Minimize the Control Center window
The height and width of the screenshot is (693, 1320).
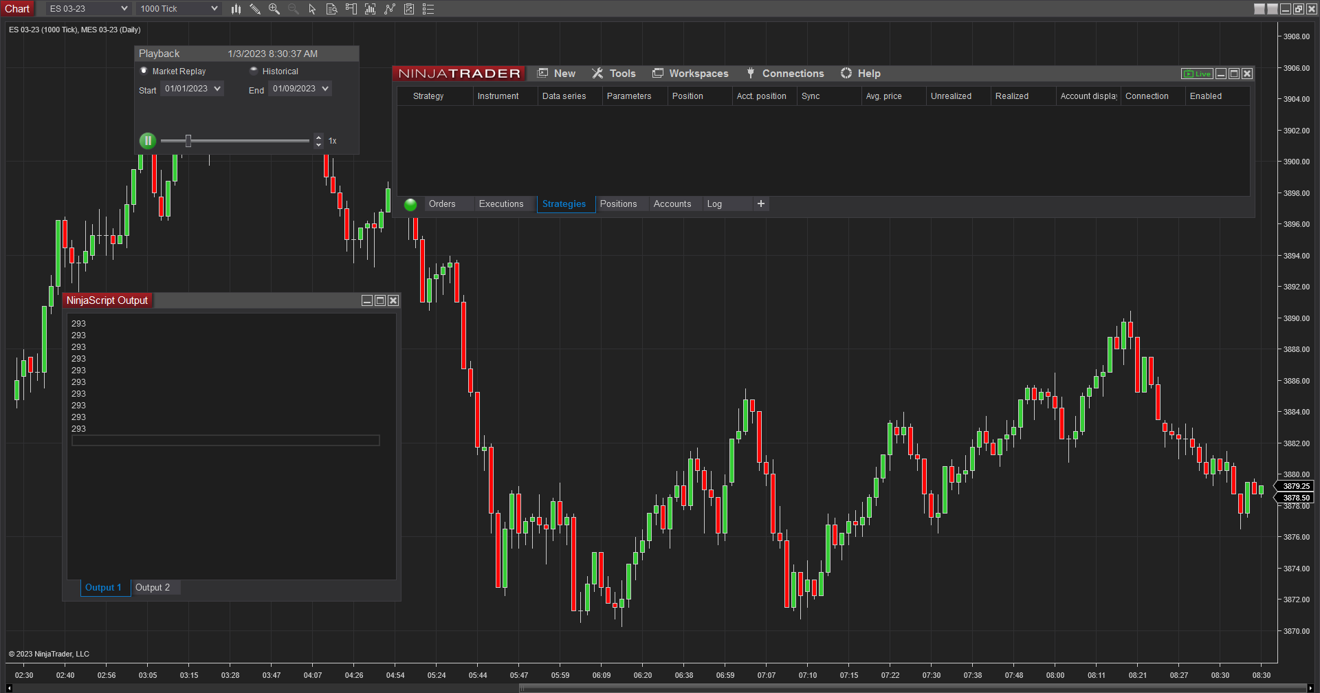coord(1221,74)
